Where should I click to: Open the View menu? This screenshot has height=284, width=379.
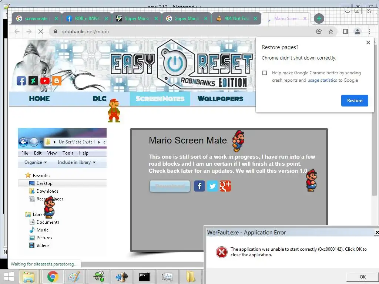pos(52,153)
